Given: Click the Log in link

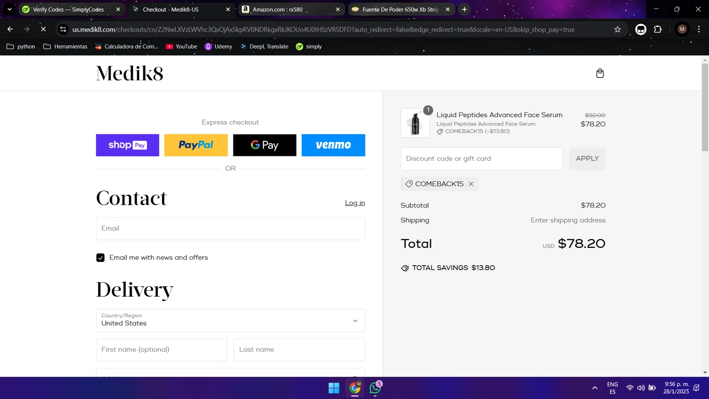Looking at the screenshot, I should pyautogui.click(x=355, y=203).
